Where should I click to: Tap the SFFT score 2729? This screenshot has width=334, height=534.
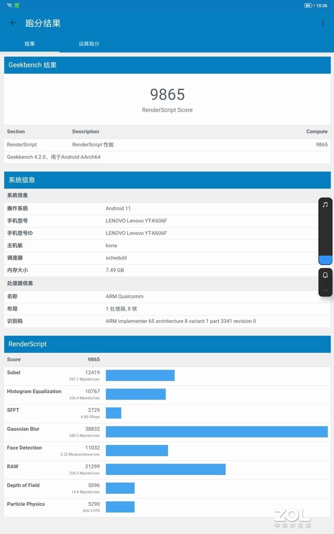pyautogui.click(x=94, y=410)
